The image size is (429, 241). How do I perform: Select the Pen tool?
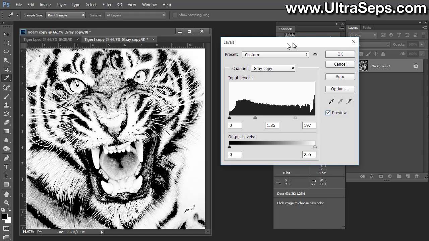pyautogui.click(x=6, y=158)
